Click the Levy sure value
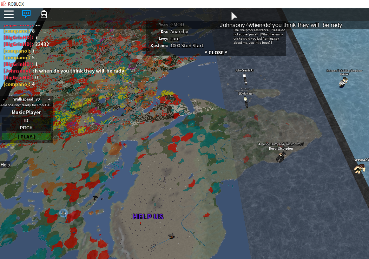369x259 pixels. tap(174, 39)
